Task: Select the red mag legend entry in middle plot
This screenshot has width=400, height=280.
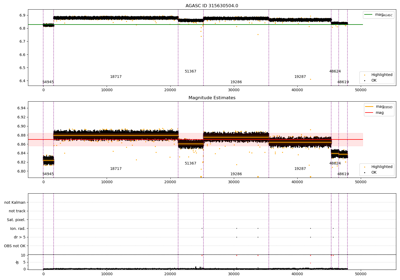Action: 374,113
